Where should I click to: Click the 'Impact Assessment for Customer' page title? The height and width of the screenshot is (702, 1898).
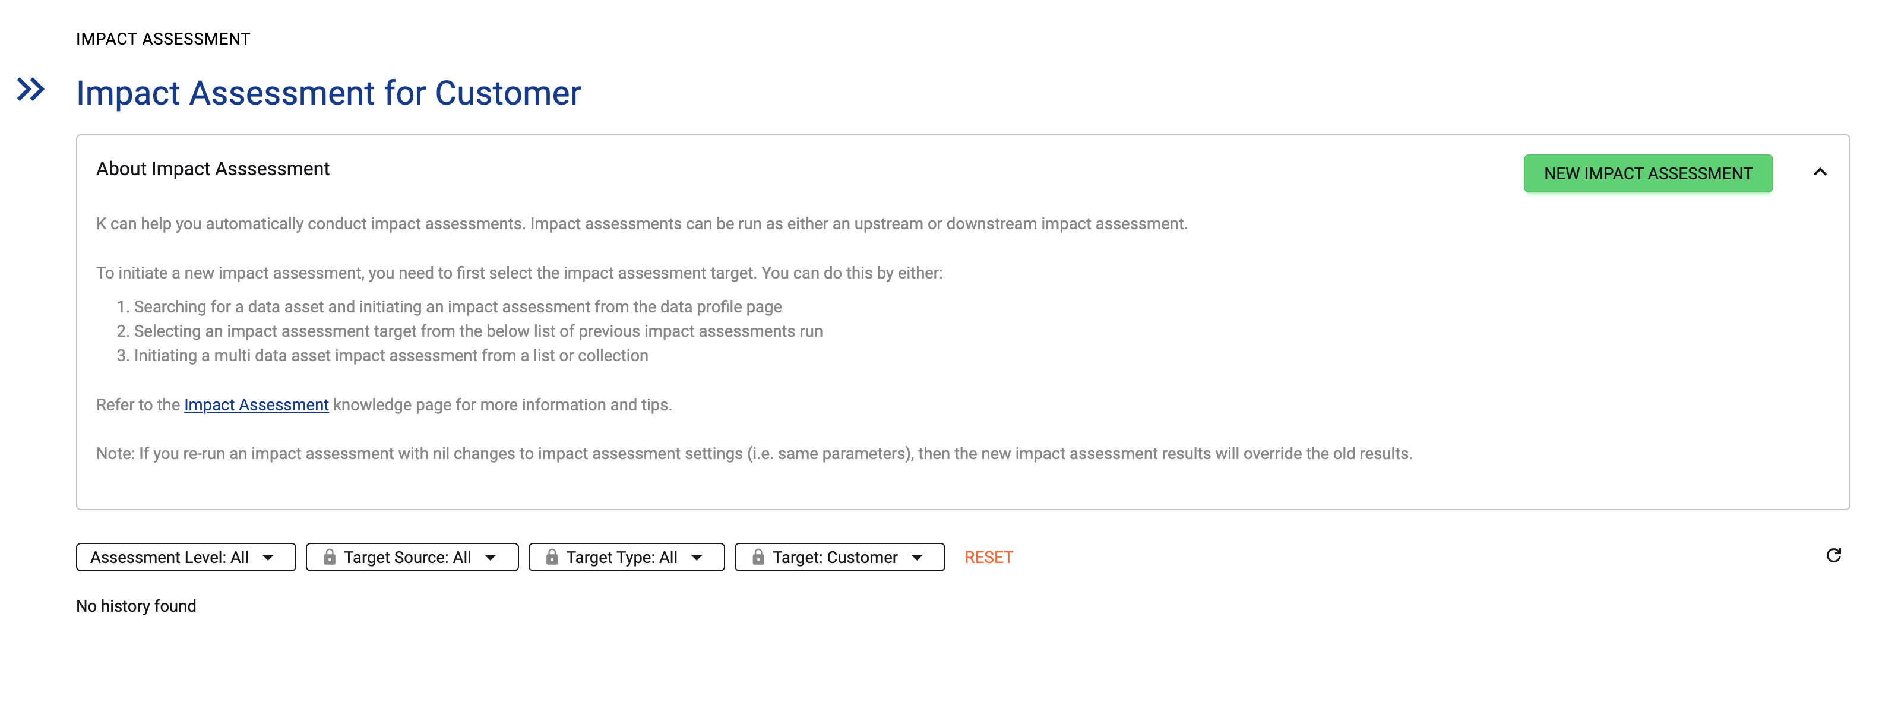pos(328,94)
